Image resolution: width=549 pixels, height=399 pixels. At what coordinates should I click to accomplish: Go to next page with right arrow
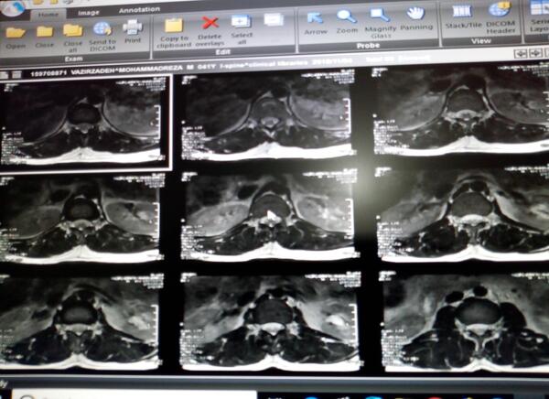[535, 53]
